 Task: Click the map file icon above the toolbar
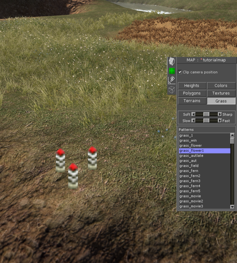click(x=172, y=61)
